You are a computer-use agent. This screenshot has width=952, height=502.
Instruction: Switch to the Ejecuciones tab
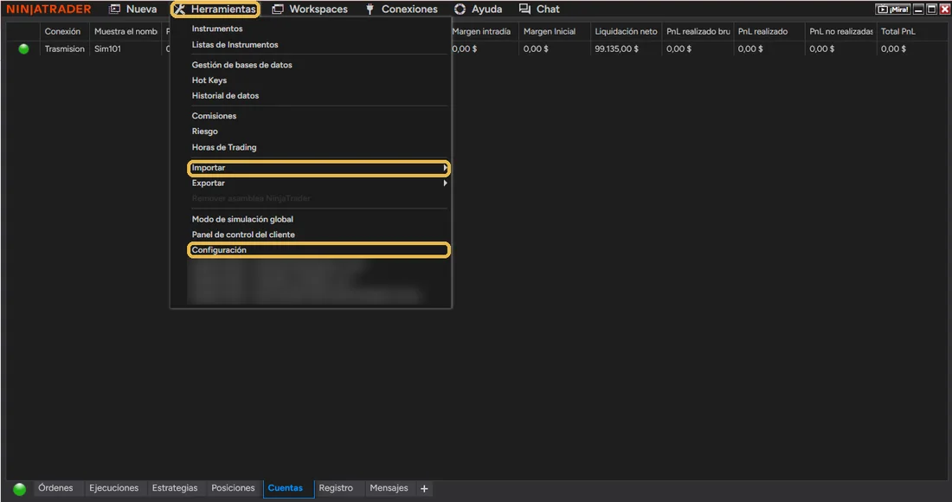[x=113, y=488]
